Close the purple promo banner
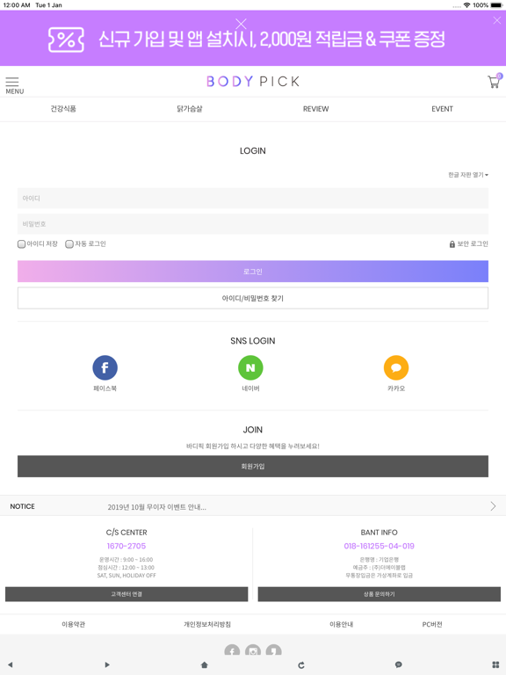Screen dimensions: 506x675 (497, 20)
